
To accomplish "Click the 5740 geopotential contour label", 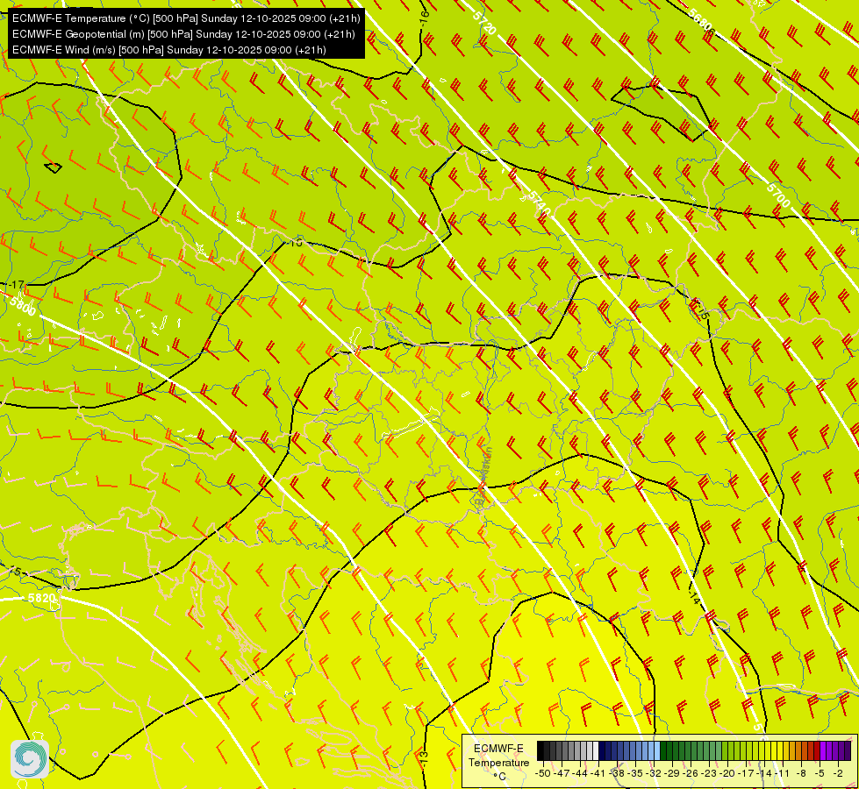I will (x=540, y=203).
